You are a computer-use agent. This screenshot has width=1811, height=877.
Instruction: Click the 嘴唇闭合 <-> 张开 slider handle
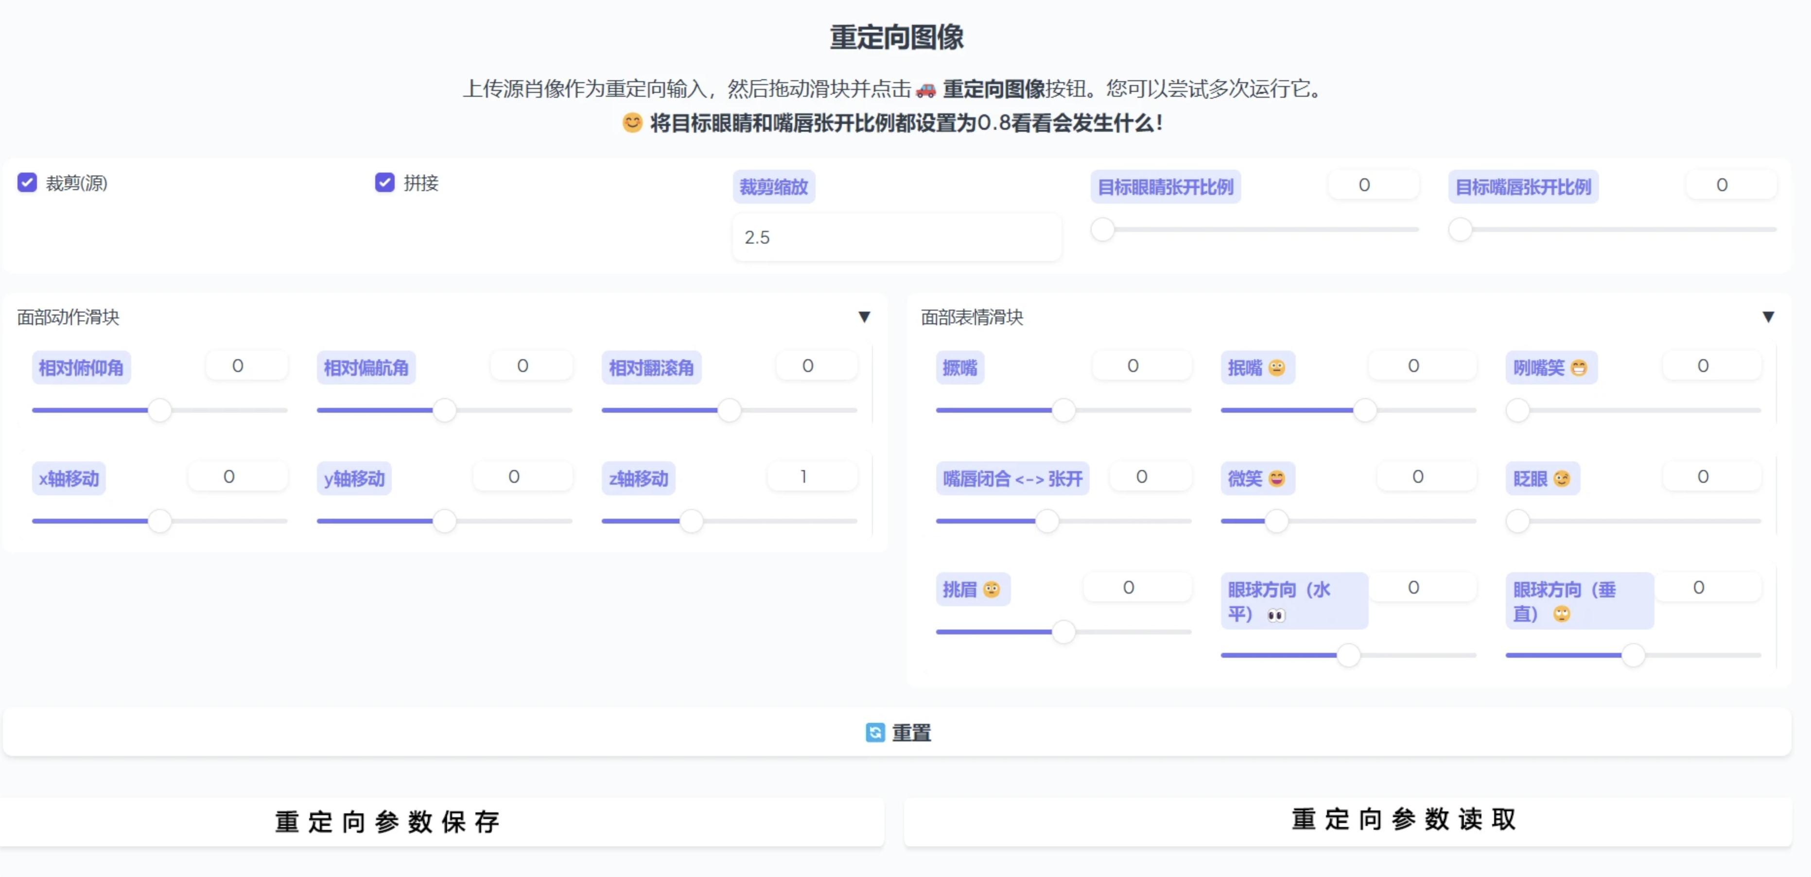[1047, 521]
